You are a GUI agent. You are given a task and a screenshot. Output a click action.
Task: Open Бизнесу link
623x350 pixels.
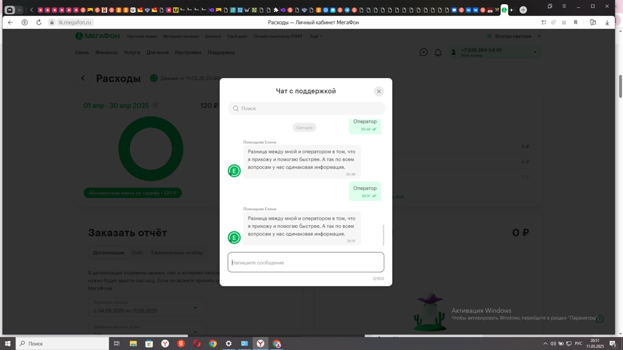tap(213, 36)
